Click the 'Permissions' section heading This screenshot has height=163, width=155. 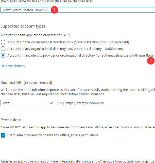(11, 120)
